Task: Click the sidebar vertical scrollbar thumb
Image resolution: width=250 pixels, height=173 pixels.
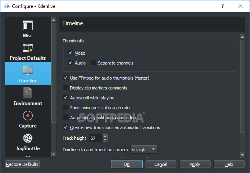Action: (x=54, y=72)
